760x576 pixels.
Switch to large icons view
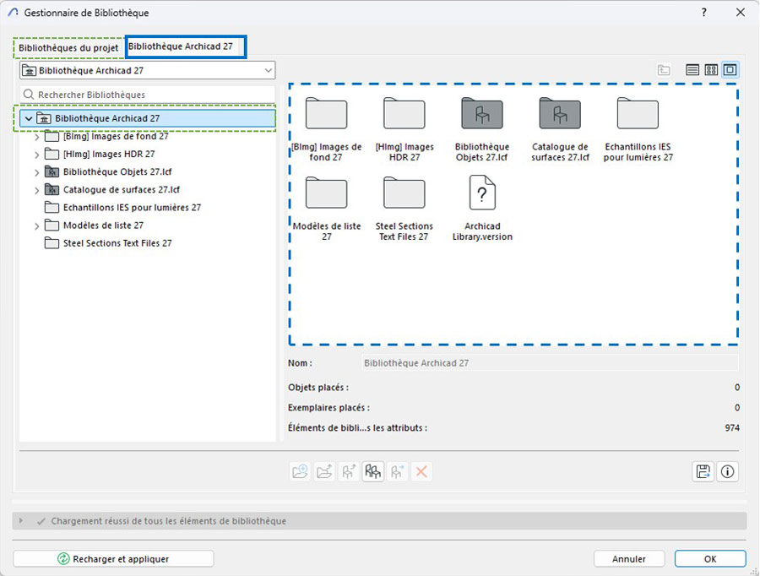tap(730, 70)
